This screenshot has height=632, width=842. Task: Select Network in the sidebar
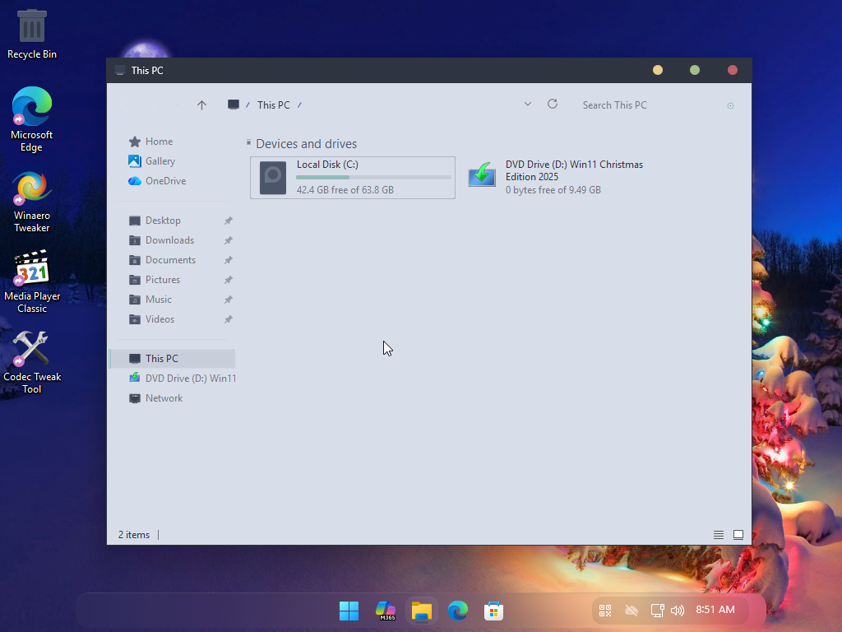click(164, 398)
